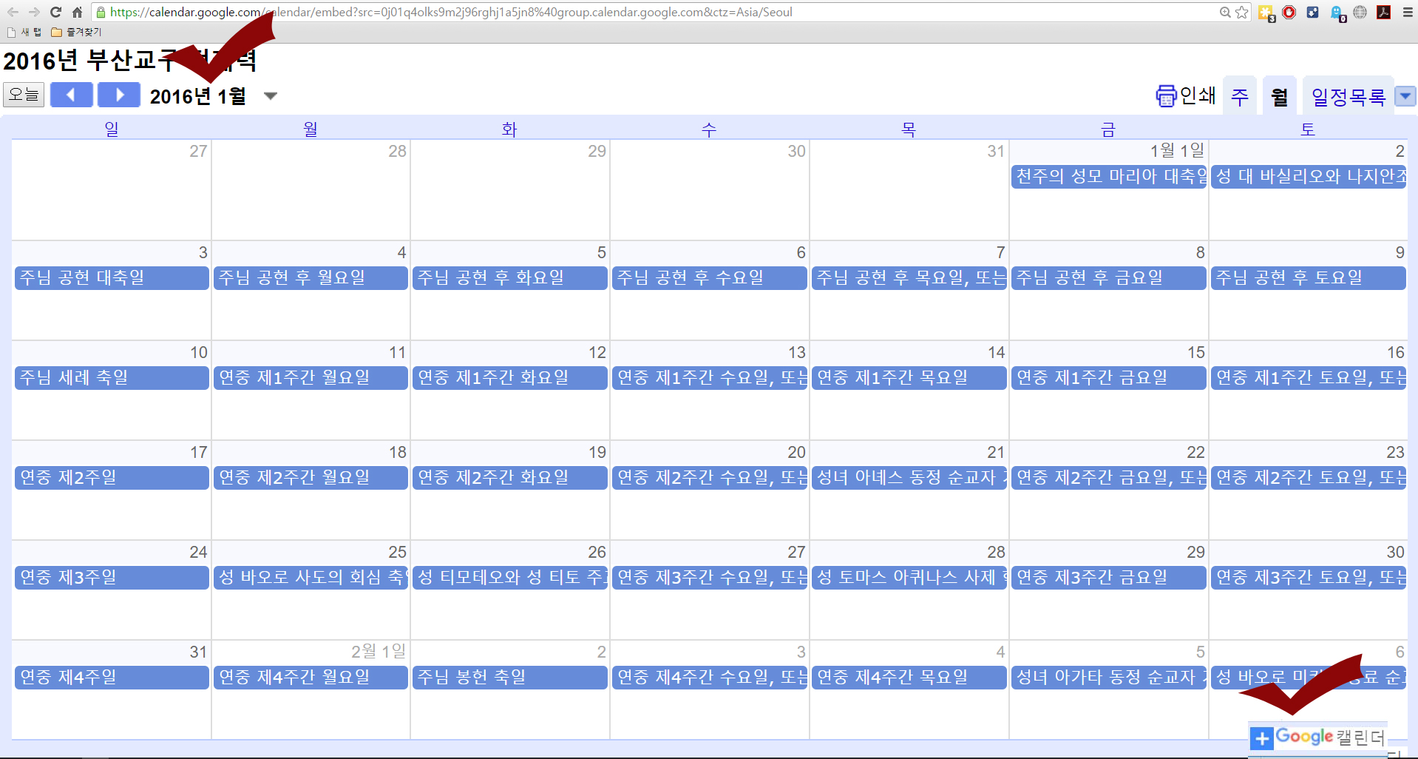The height and width of the screenshot is (759, 1418).
Task: Open the calendar list dropdown beside 일정목록
Action: pyautogui.click(x=1405, y=96)
